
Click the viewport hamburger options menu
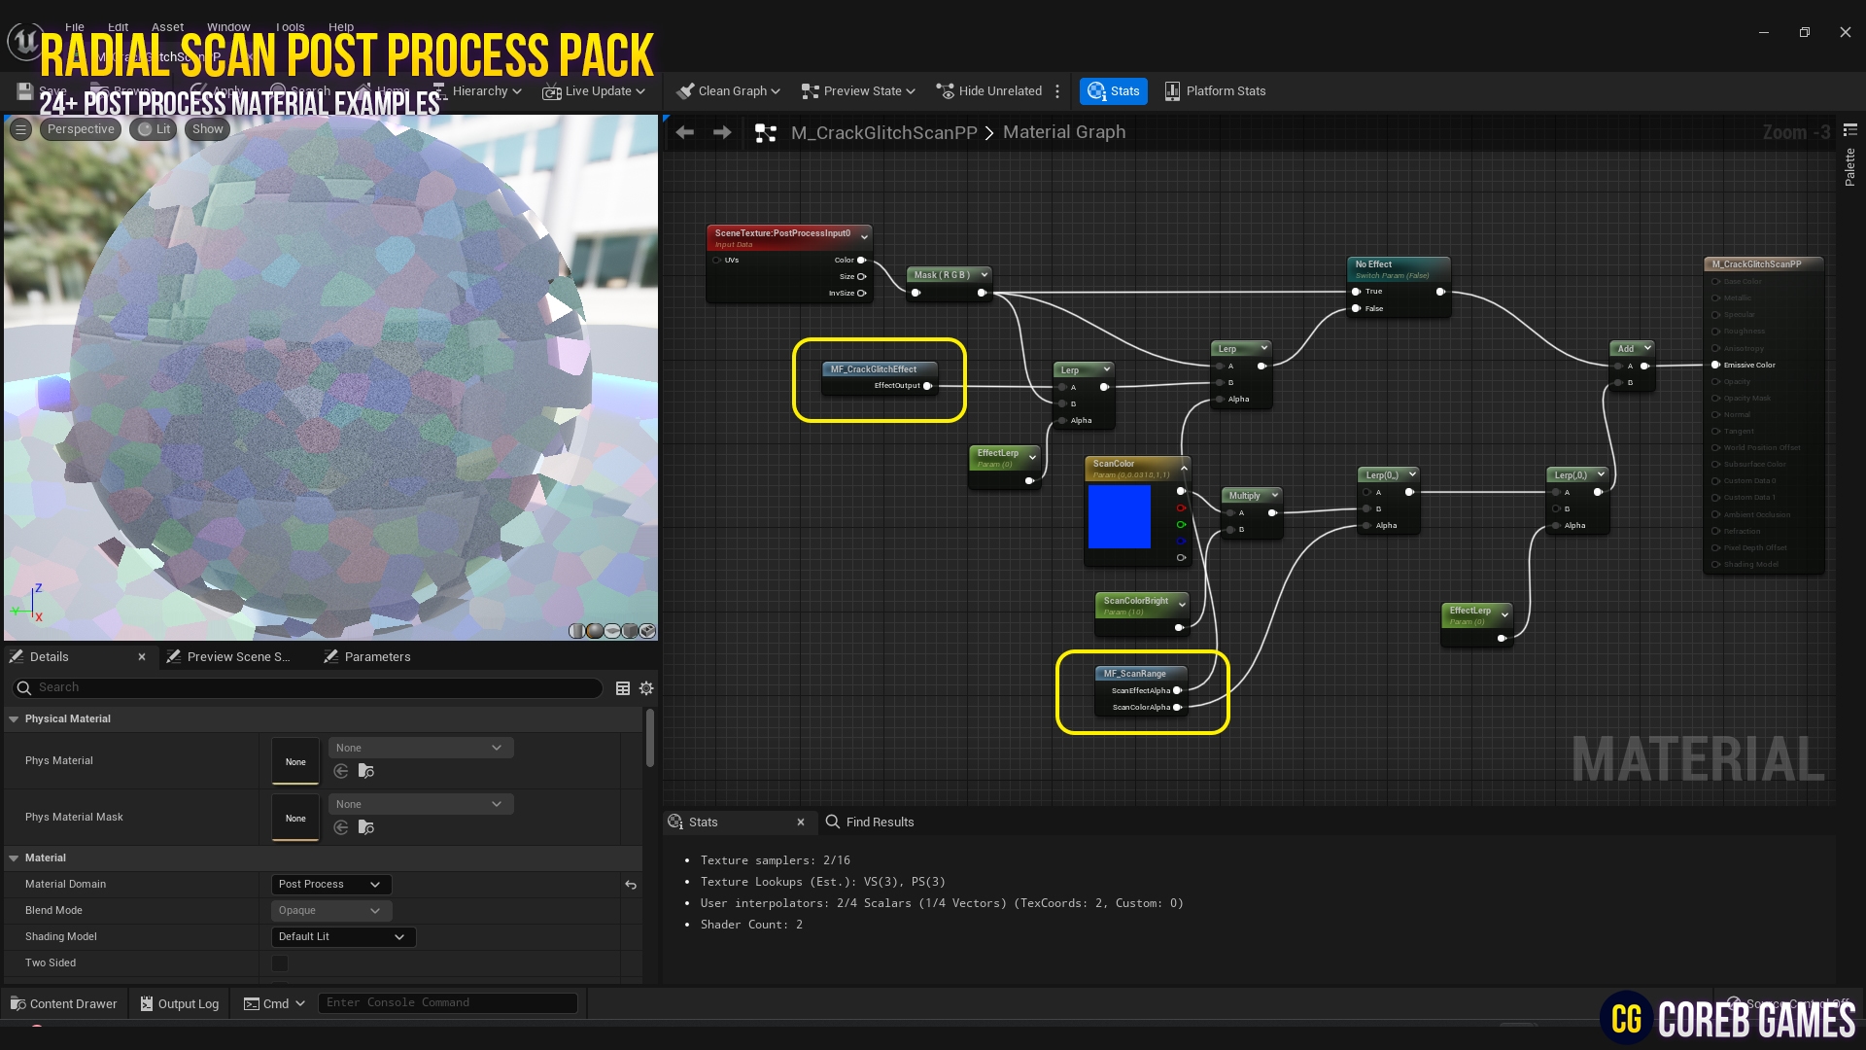(x=20, y=129)
